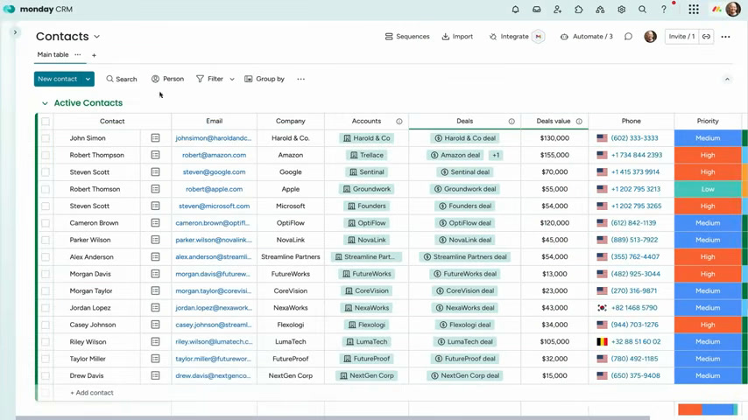
Task: Open the top bar gear settings icon
Action: (621, 9)
